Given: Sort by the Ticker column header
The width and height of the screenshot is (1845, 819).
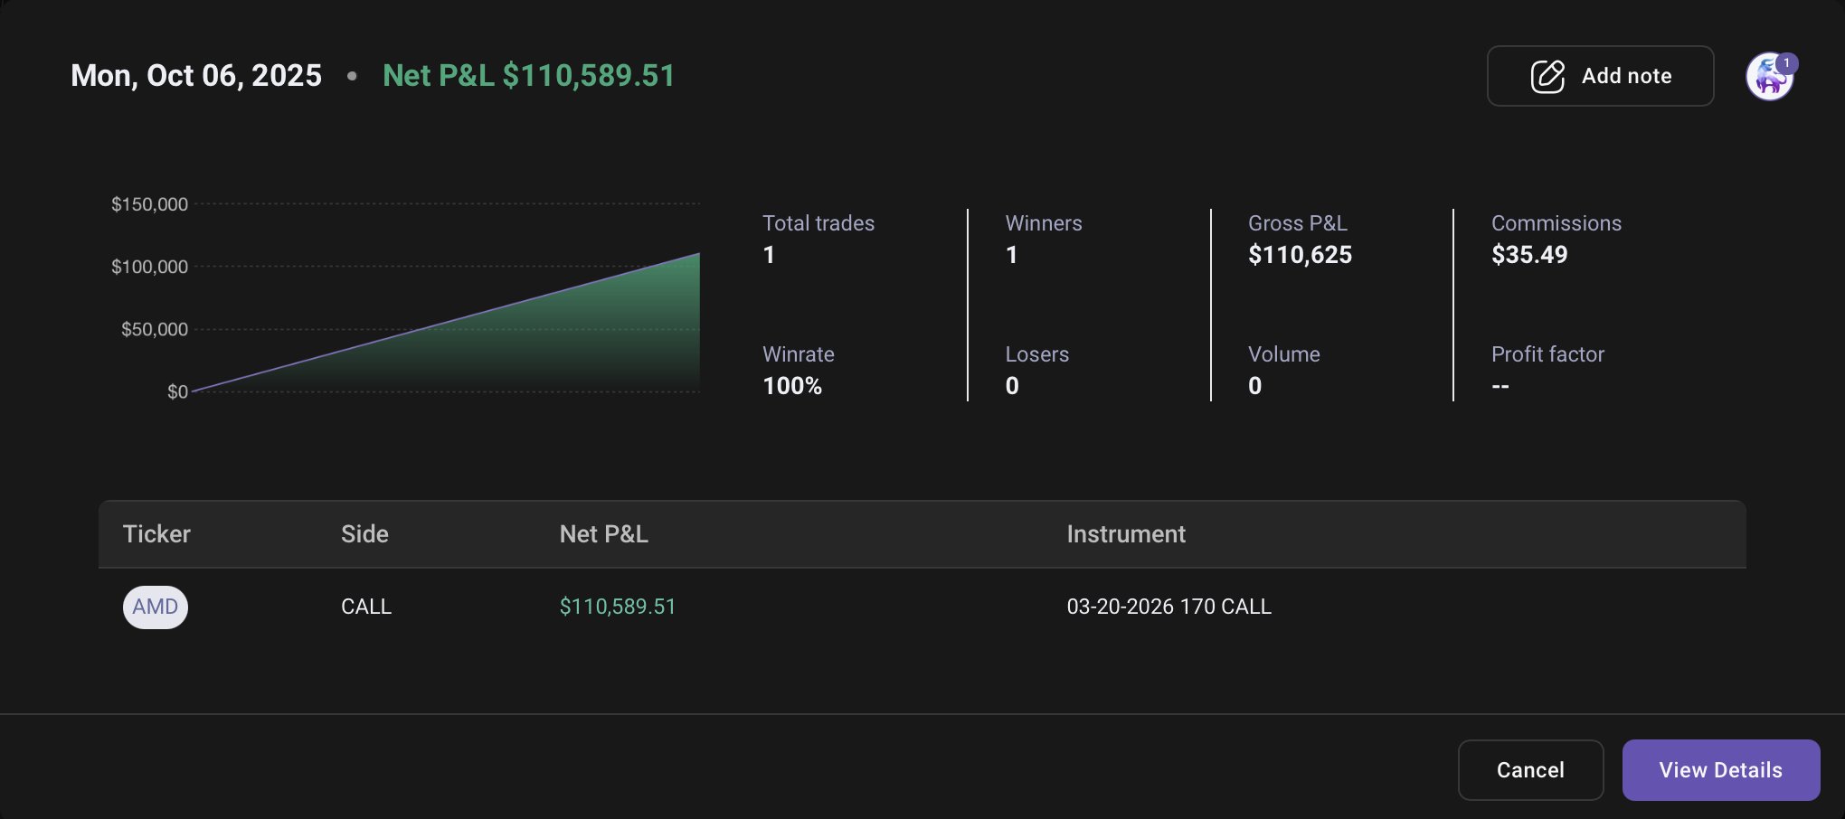Looking at the screenshot, I should point(156,534).
